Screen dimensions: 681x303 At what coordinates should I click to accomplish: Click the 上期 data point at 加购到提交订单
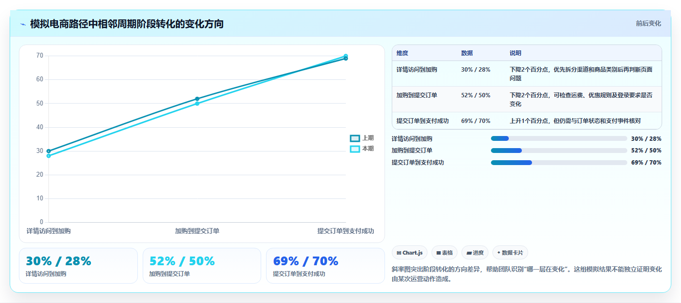tap(197, 99)
